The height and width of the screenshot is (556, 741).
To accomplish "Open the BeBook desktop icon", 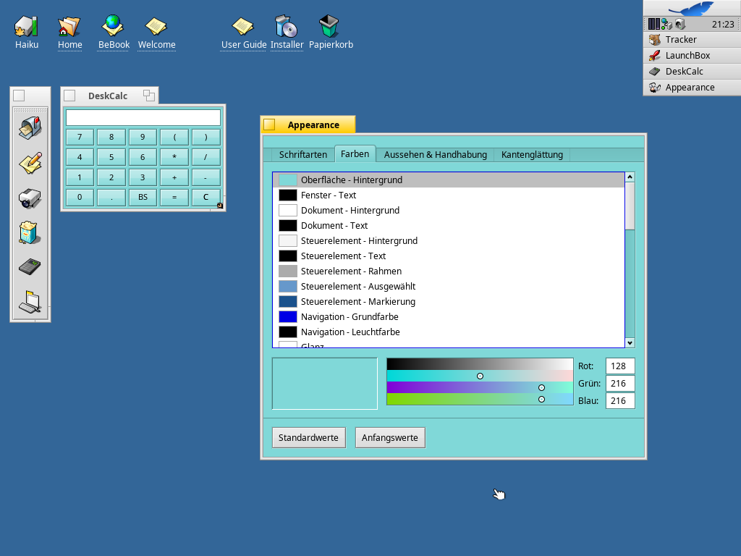I will coord(114,27).
